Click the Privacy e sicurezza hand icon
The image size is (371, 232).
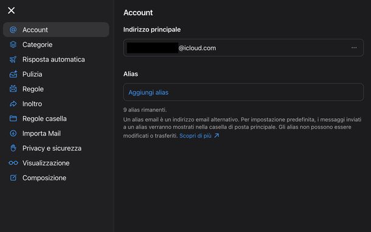click(x=13, y=148)
